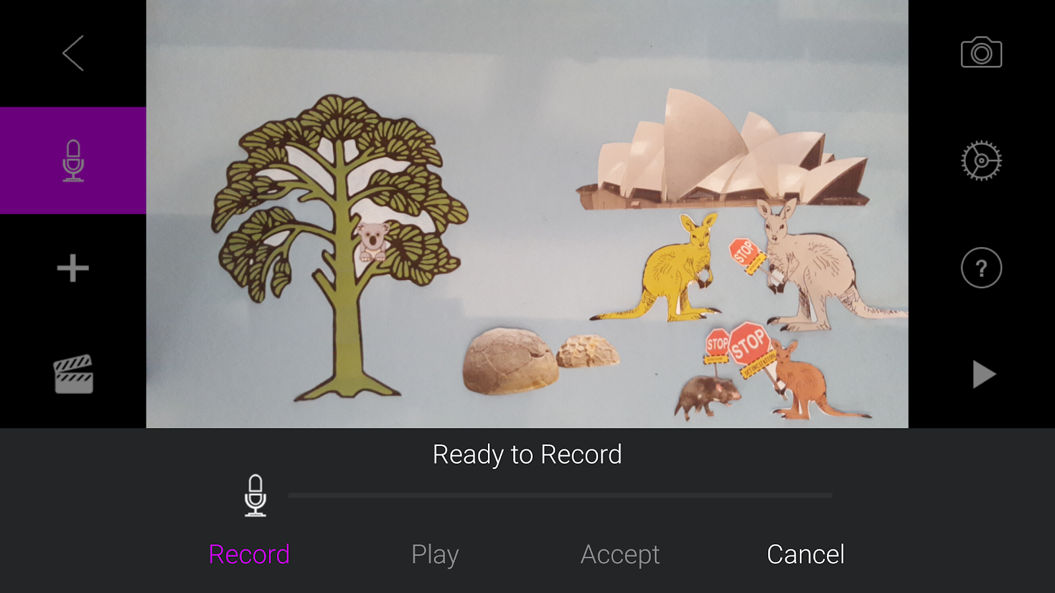The height and width of the screenshot is (593, 1055).
Task: Tap the white microphone beside the progress bar
Action: (255, 495)
